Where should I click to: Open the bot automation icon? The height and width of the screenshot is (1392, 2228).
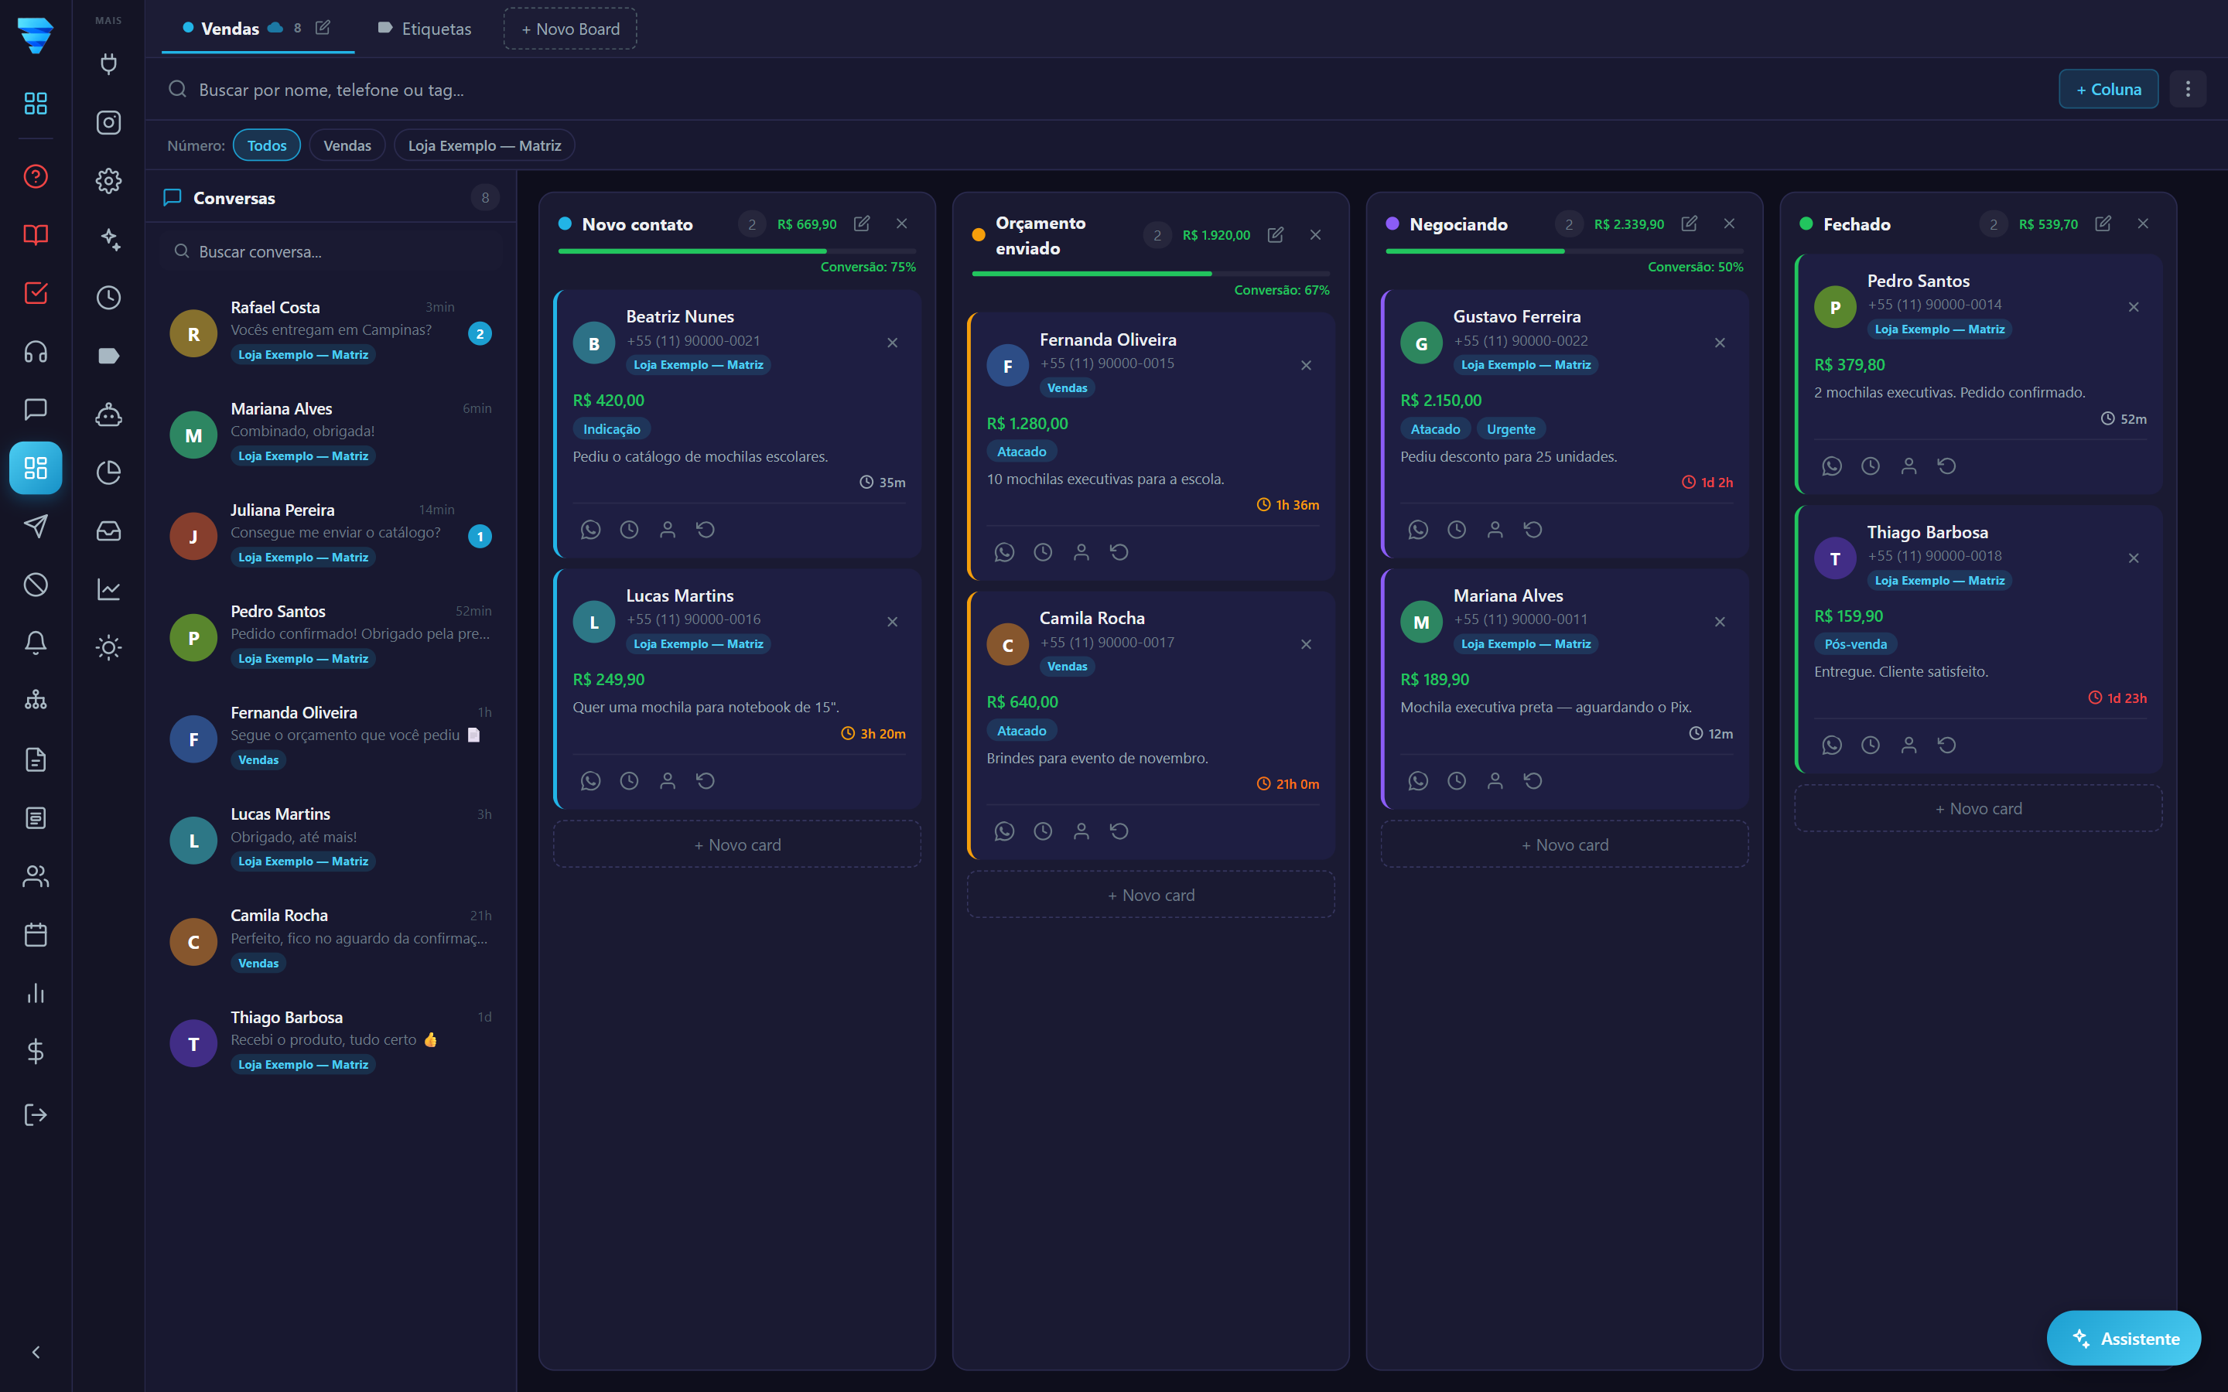(108, 415)
